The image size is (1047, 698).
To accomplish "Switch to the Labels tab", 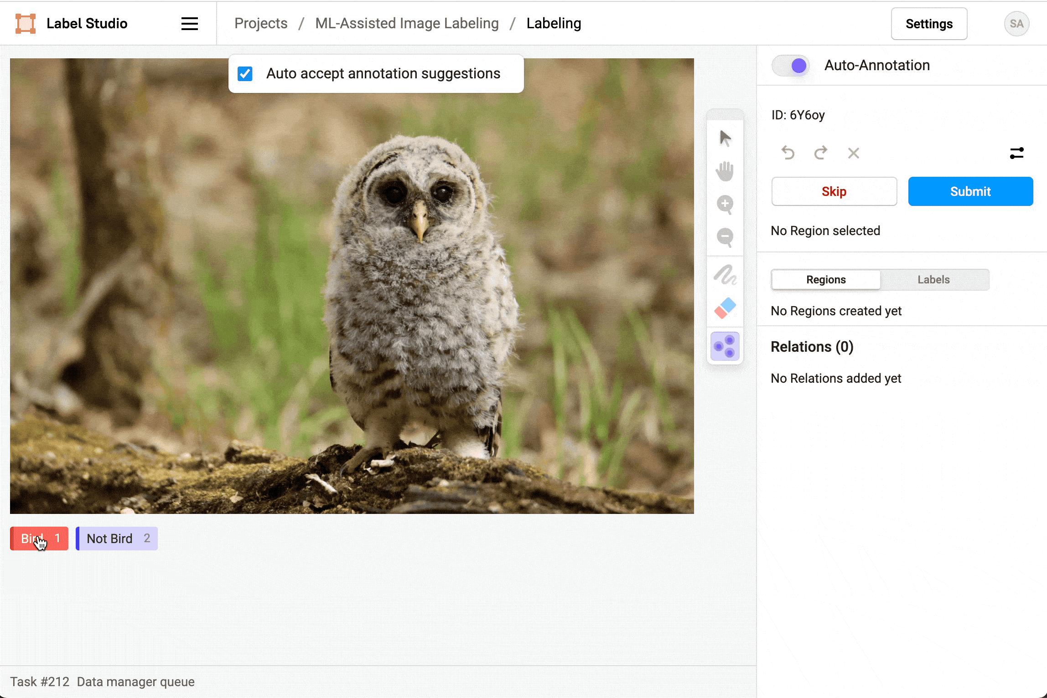I will 933,279.
